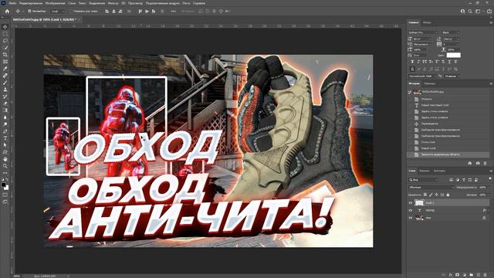
Task: Open the layer filter kind dropdown
Action: (x=424, y=180)
